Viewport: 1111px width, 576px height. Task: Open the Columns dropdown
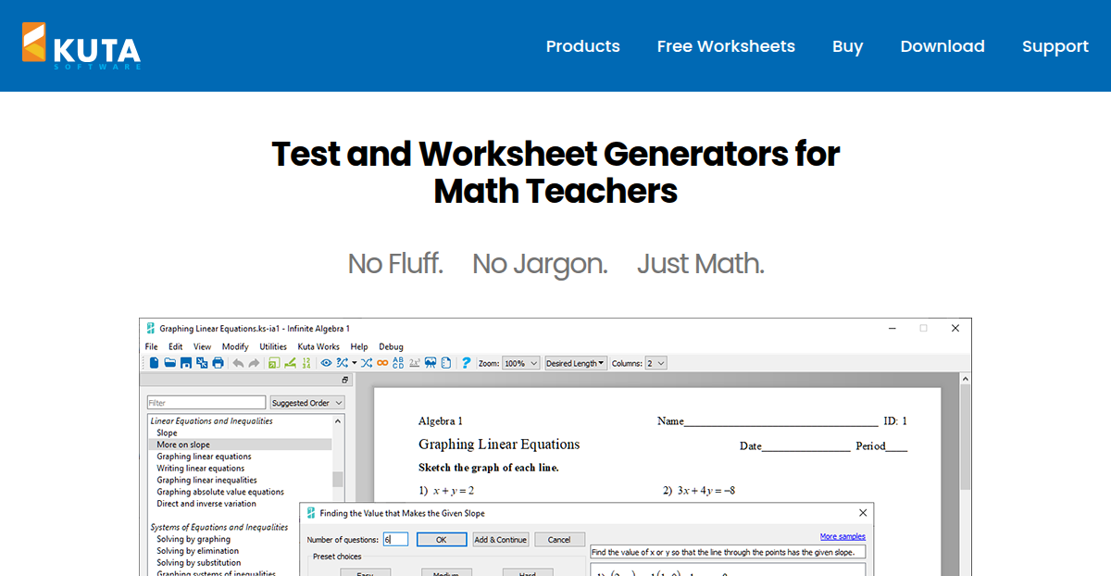coord(655,364)
